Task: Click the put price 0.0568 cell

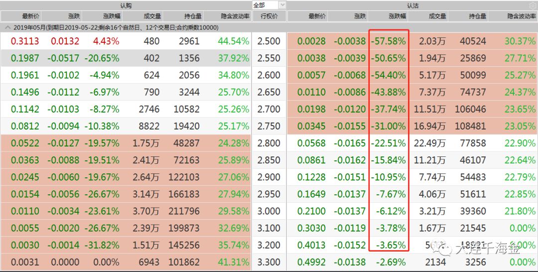Action: point(311,143)
